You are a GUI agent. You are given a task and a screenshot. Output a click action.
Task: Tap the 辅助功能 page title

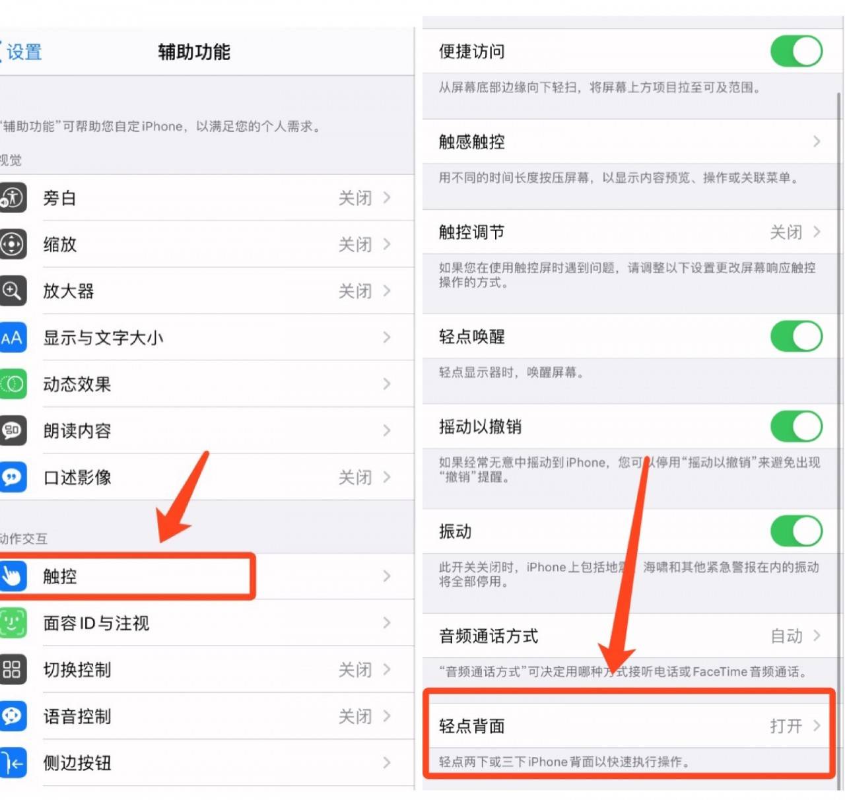pyautogui.click(x=194, y=51)
